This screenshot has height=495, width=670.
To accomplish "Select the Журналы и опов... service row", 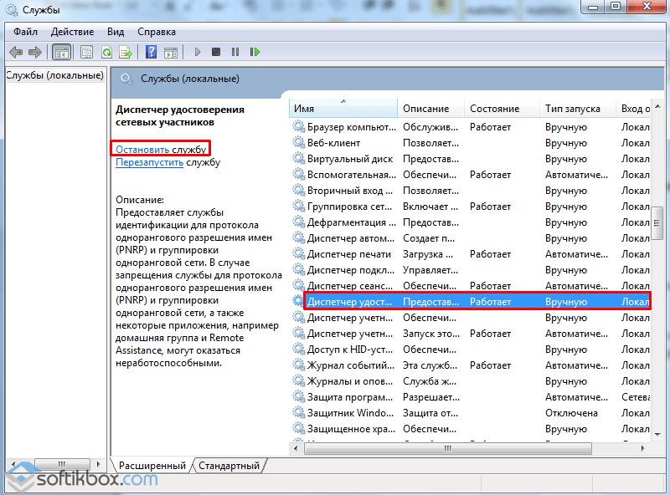I will [470, 381].
